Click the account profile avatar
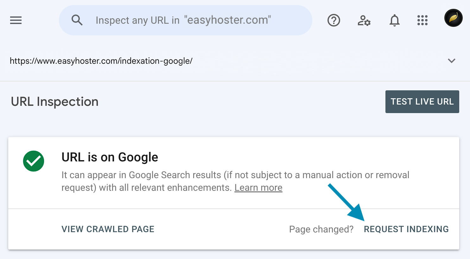 pos(453,18)
